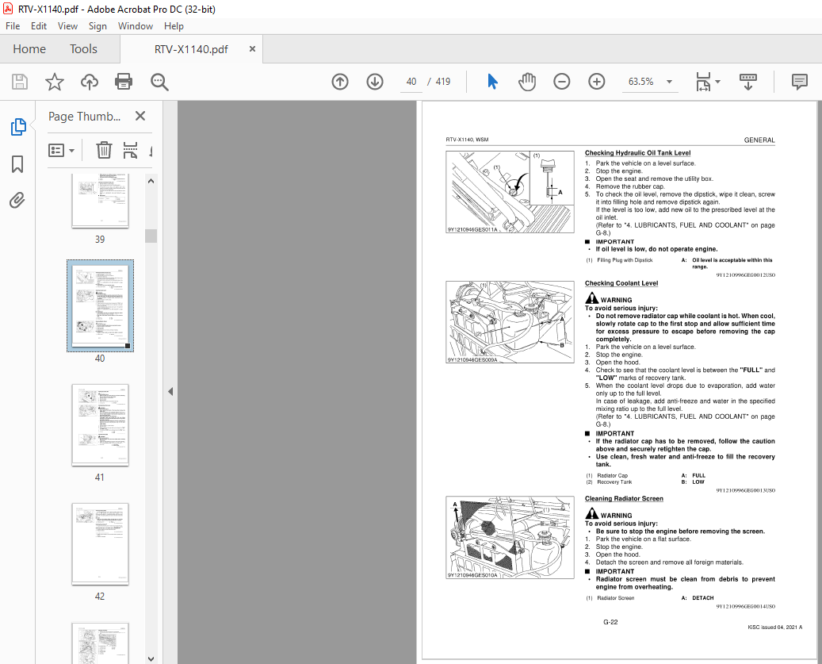Print the document with printer icon

(124, 82)
